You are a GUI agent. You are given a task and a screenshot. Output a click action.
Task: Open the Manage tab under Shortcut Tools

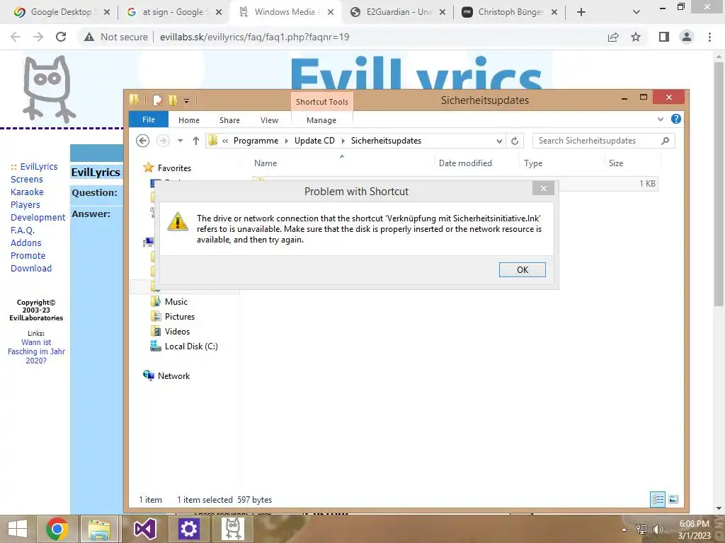pos(321,120)
